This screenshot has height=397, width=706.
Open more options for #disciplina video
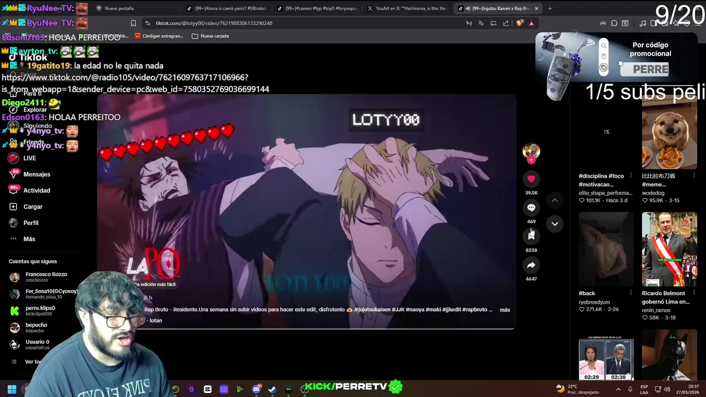click(x=631, y=176)
